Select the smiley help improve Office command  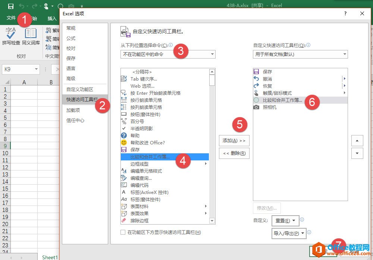click(124, 142)
